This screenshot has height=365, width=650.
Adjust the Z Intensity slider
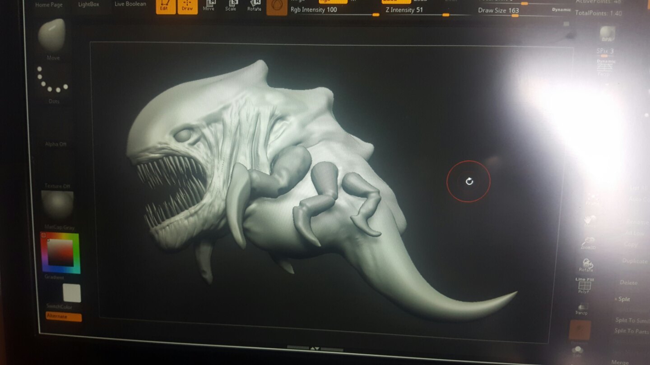coord(427,10)
